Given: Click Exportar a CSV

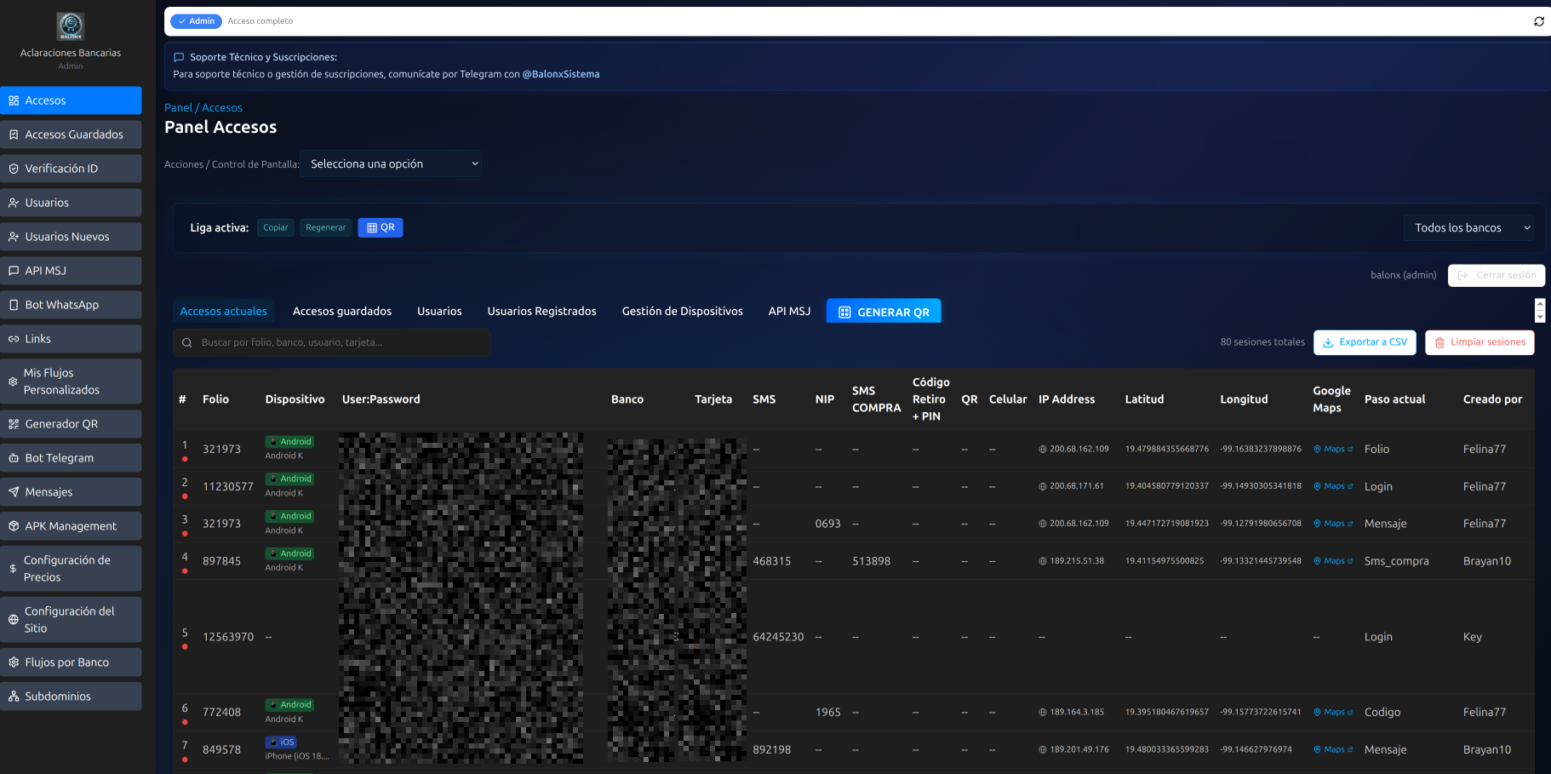Looking at the screenshot, I should tap(1365, 342).
